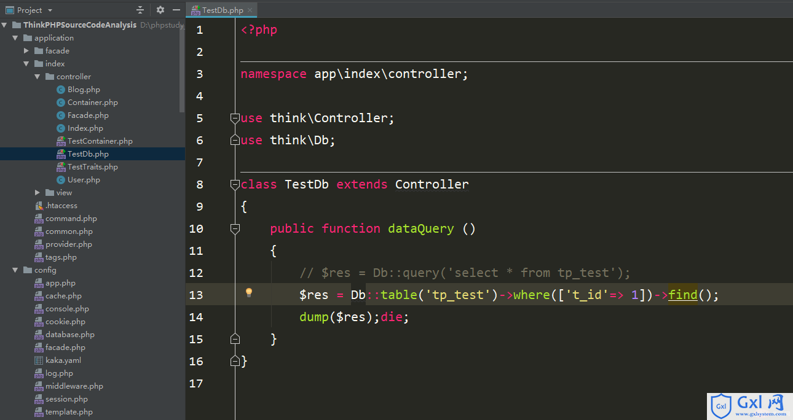Open command.php in project tree
793x420 pixels.
click(x=71, y=219)
